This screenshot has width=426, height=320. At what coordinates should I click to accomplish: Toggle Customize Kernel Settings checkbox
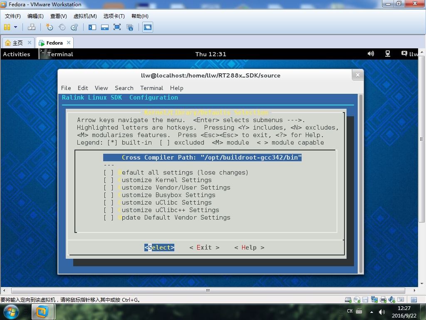(109, 180)
